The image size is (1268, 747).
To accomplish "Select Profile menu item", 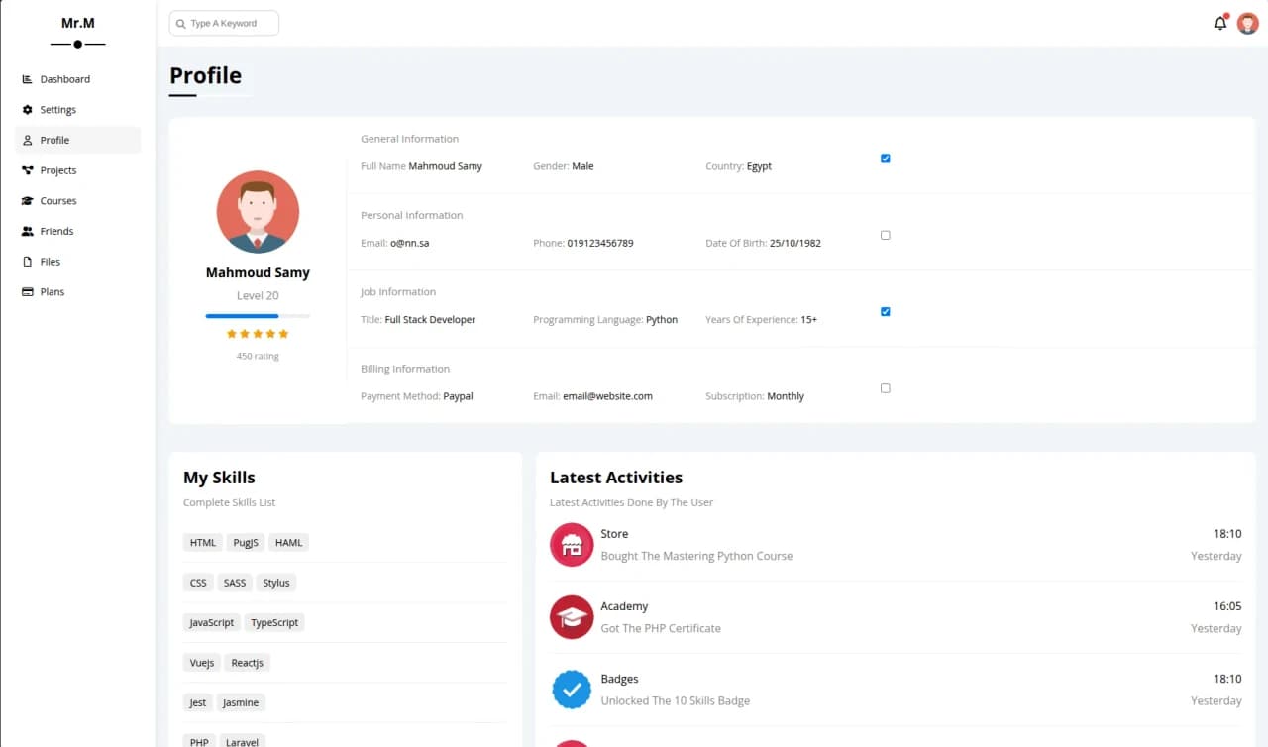I will (x=77, y=141).
